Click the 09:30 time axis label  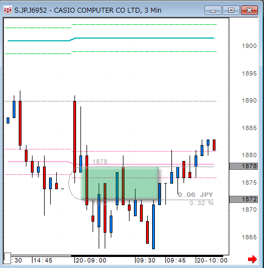146,260
